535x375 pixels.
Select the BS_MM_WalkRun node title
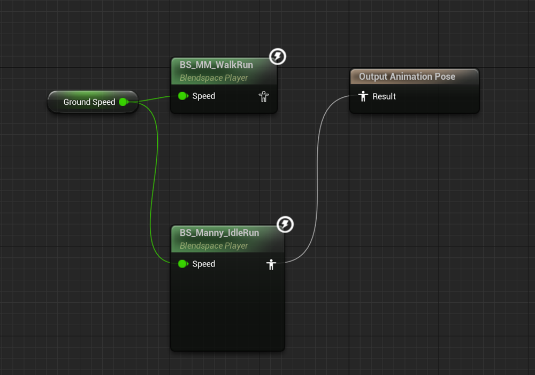[216, 65]
